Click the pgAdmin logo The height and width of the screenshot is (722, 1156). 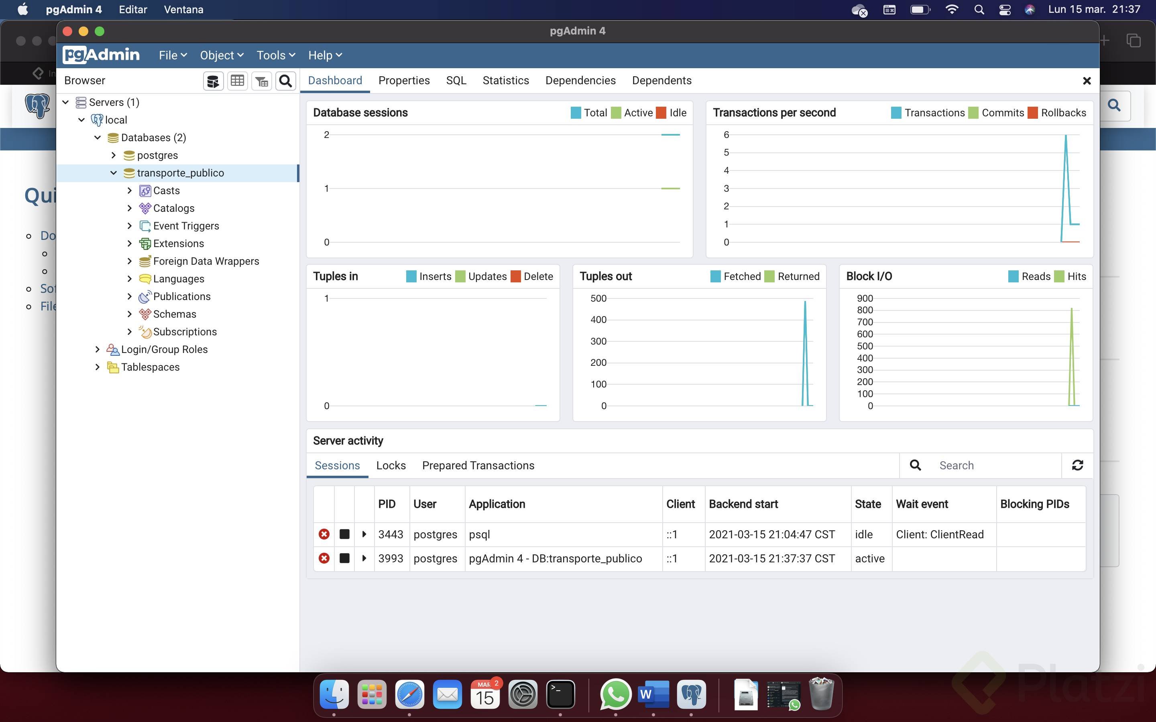click(101, 55)
